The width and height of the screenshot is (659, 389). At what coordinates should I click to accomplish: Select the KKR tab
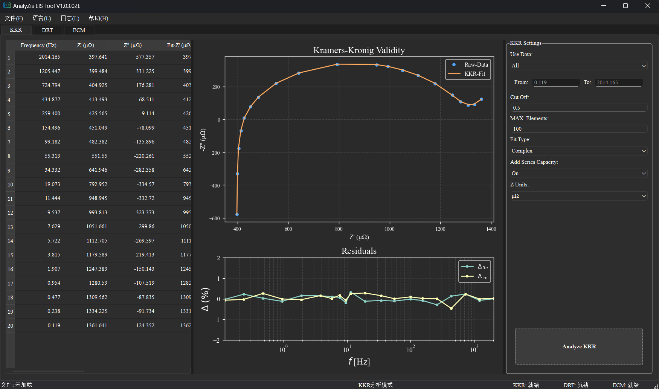(x=16, y=30)
